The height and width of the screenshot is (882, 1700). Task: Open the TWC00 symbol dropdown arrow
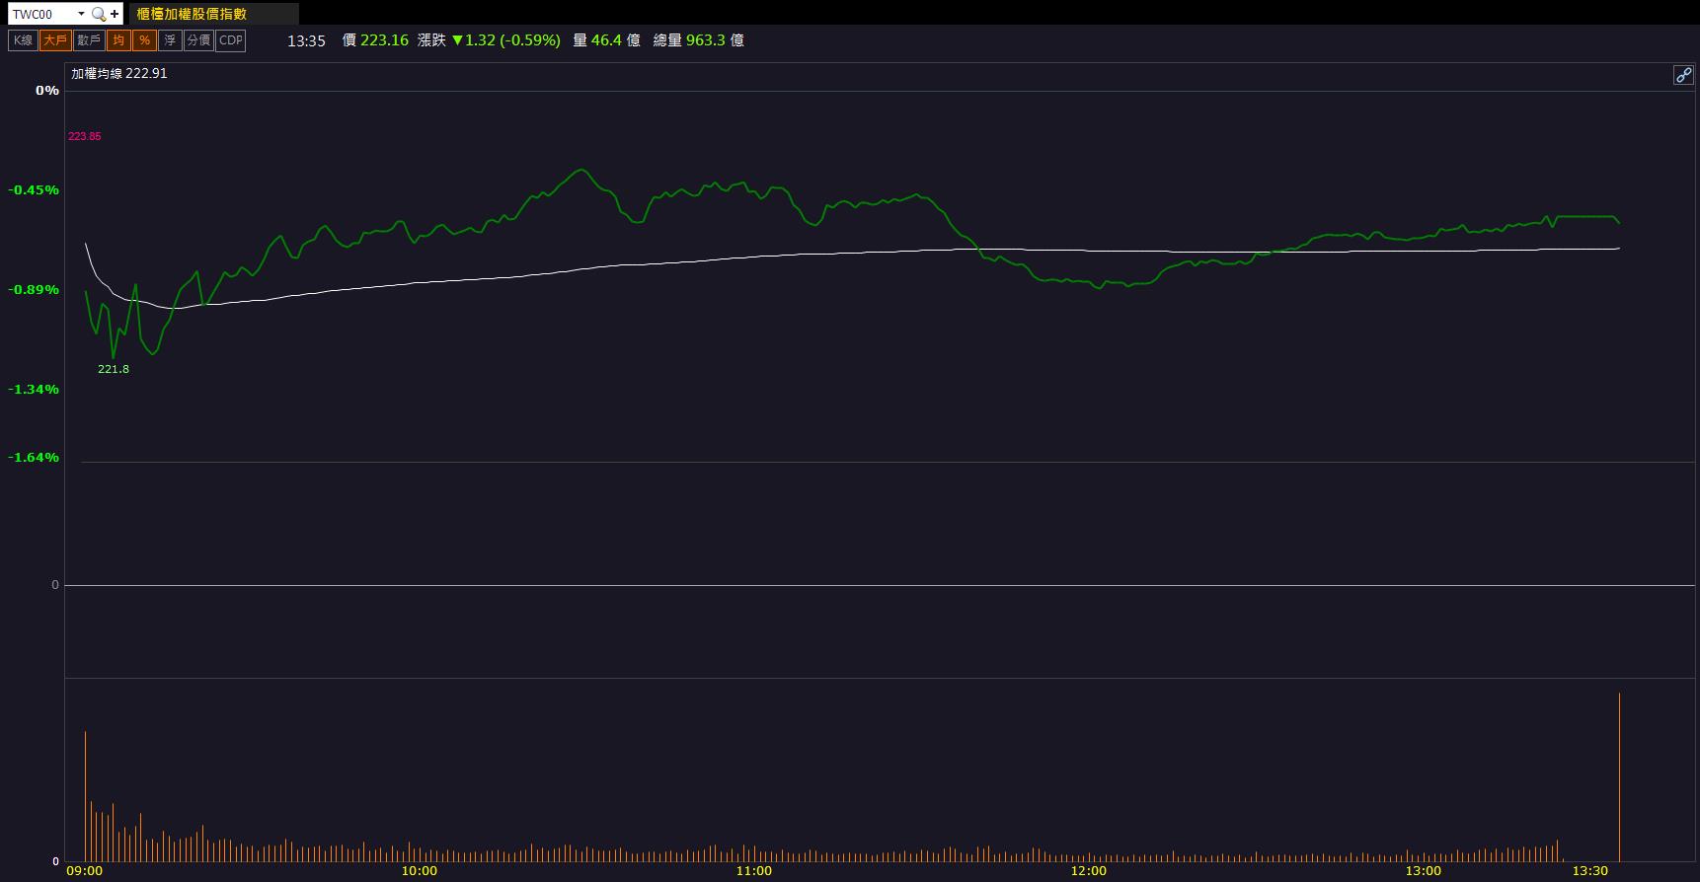[x=81, y=14]
